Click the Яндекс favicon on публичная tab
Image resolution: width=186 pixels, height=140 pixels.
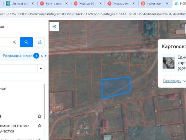tap(143, 3)
